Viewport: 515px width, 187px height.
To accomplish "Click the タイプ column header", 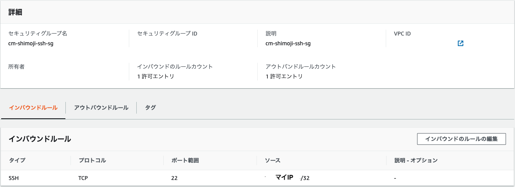I will tap(17, 160).
